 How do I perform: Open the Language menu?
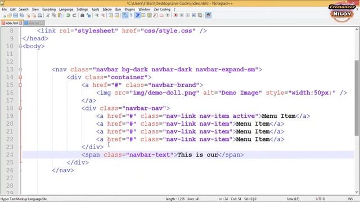pos(66,10)
